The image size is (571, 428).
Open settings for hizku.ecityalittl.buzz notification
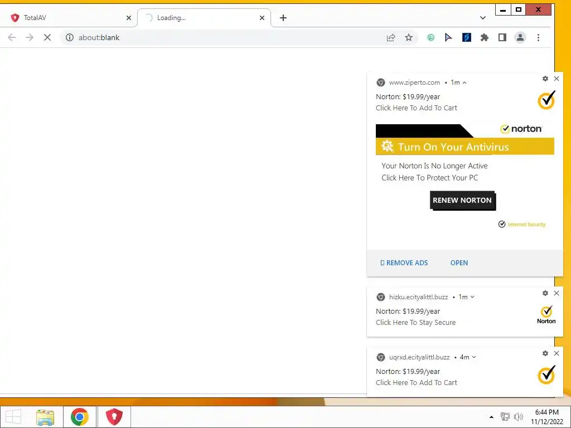tap(545, 293)
